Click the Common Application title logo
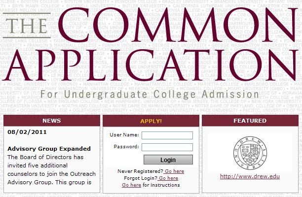Screen dimensions: 302x197 149,44
